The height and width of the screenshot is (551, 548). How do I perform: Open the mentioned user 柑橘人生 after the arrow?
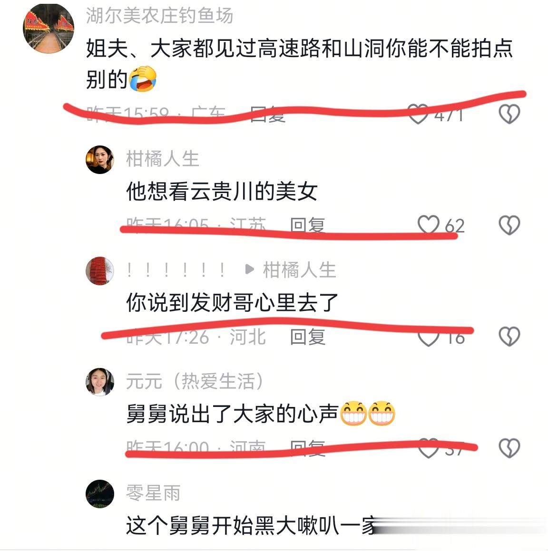300,270
